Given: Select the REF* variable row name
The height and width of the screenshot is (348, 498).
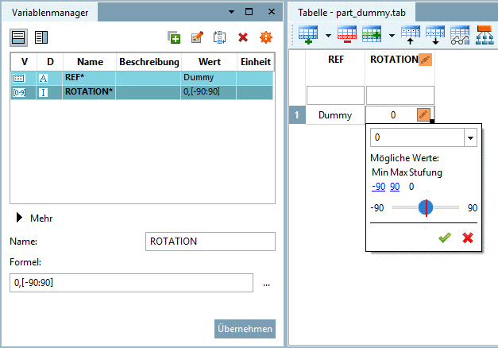Looking at the screenshot, I should pyautogui.click(x=75, y=77).
